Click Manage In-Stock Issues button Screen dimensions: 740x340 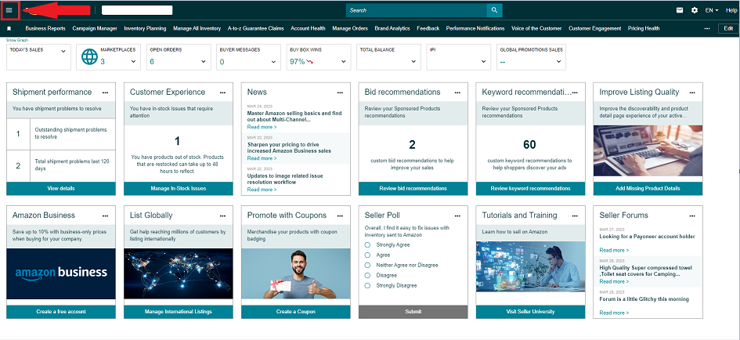tap(179, 189)
